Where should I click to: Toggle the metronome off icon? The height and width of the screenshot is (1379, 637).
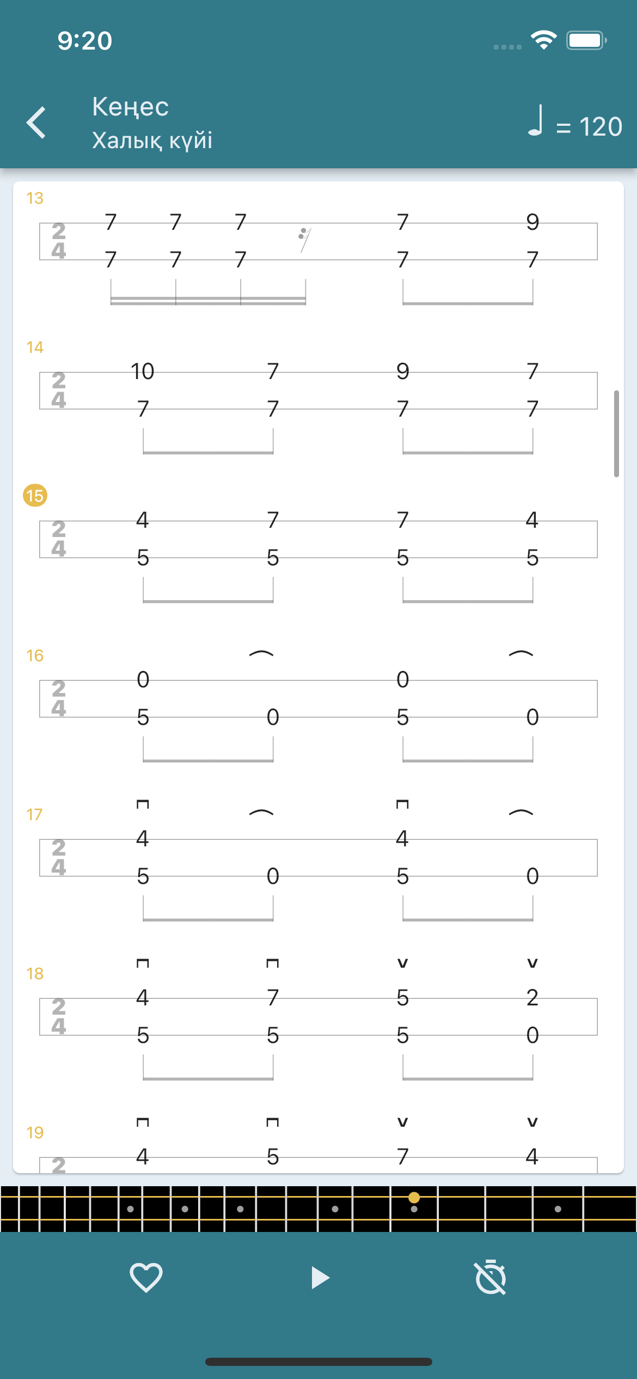[491, 1277]
